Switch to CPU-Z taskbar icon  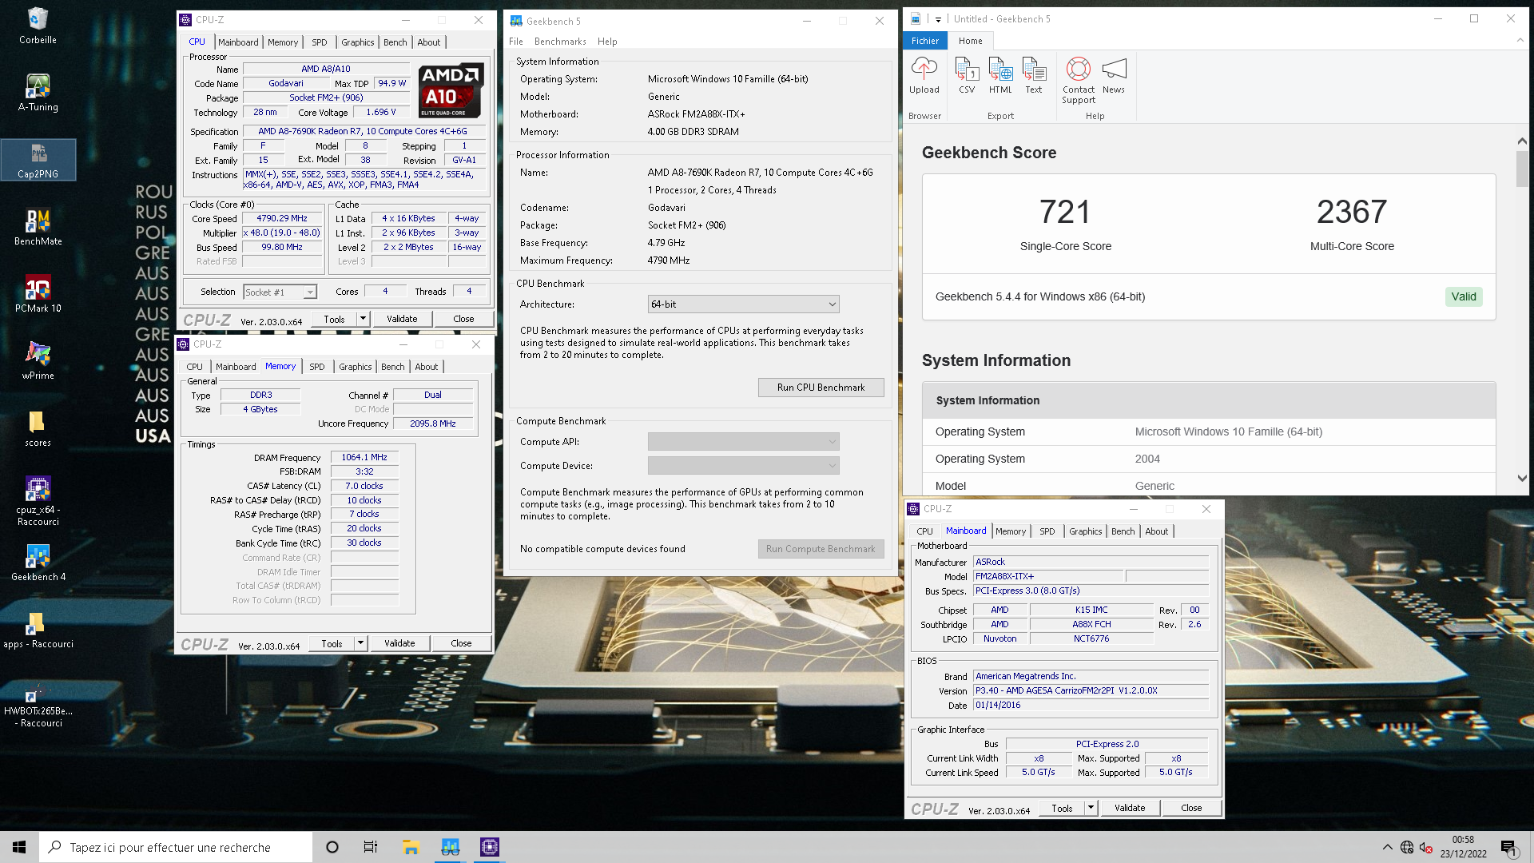coord(489,847)
